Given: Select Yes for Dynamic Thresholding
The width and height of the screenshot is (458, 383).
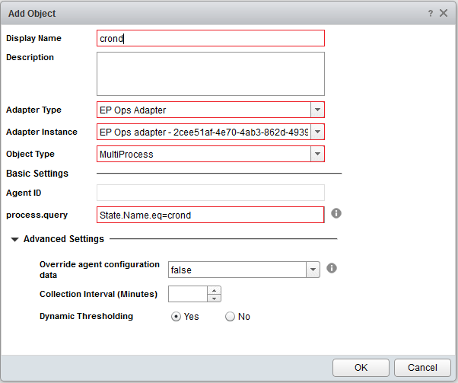Looking at the screenshot, I should click(x=177, y=317).
